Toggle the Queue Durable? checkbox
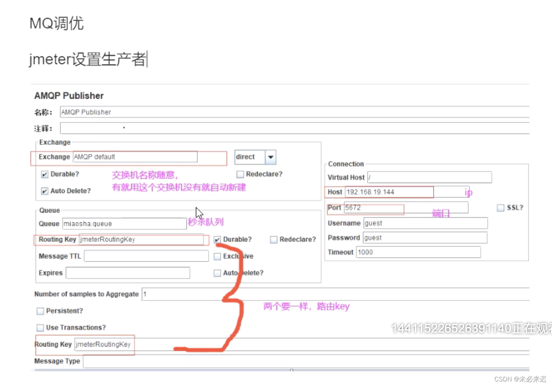 pos(217,240)
